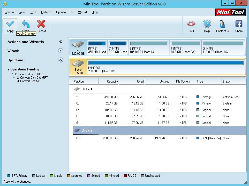249x186 pixels.
Task: Select the 350 MB NTFS partition block
Action: tap(97, 47)
